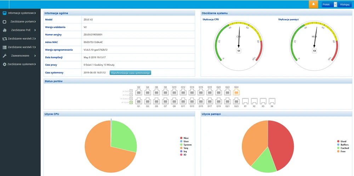Click the wrench icon for Zaawansowane
354x176 pixels.
pos(5,56)
